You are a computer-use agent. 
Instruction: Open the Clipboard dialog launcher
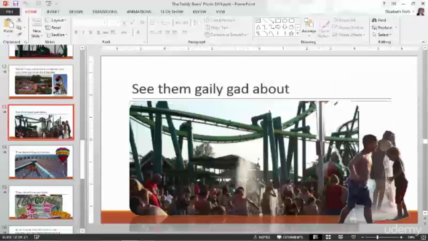tap(26, 42)
